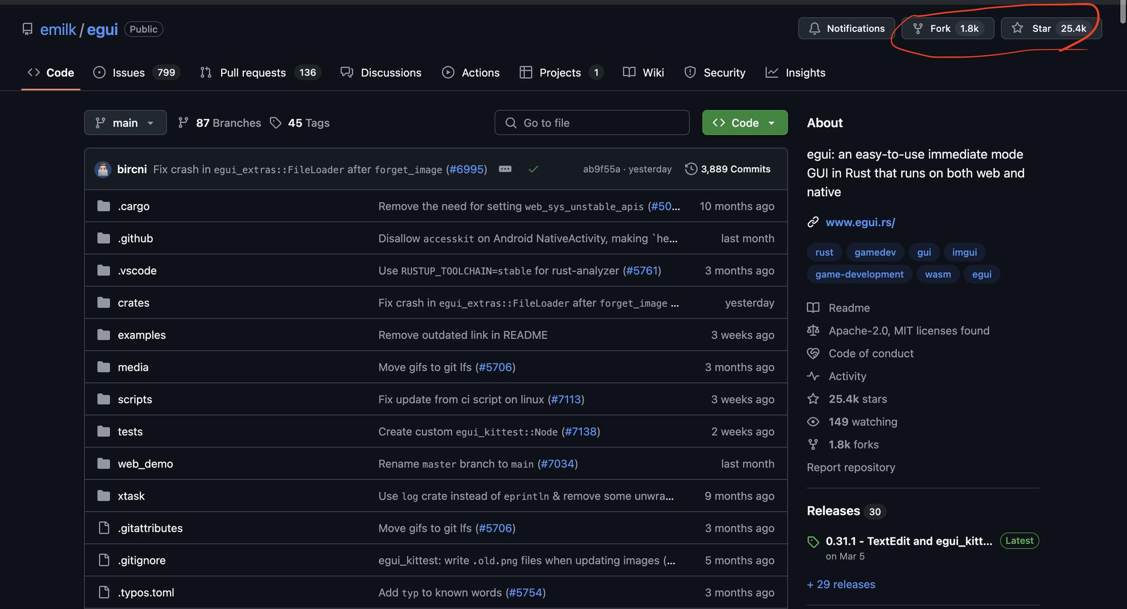Viewport: 1127px width, 609px height.
Task: Open the #5754 link in .typos.toml row
Action: (526, 592)
